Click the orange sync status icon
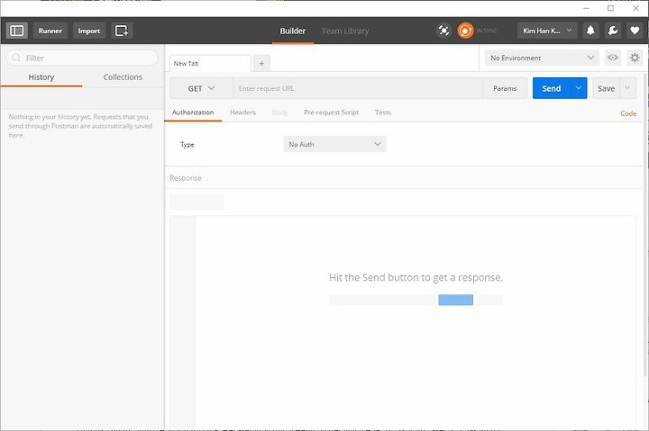The image size is (649, 431). click(465, 31)
